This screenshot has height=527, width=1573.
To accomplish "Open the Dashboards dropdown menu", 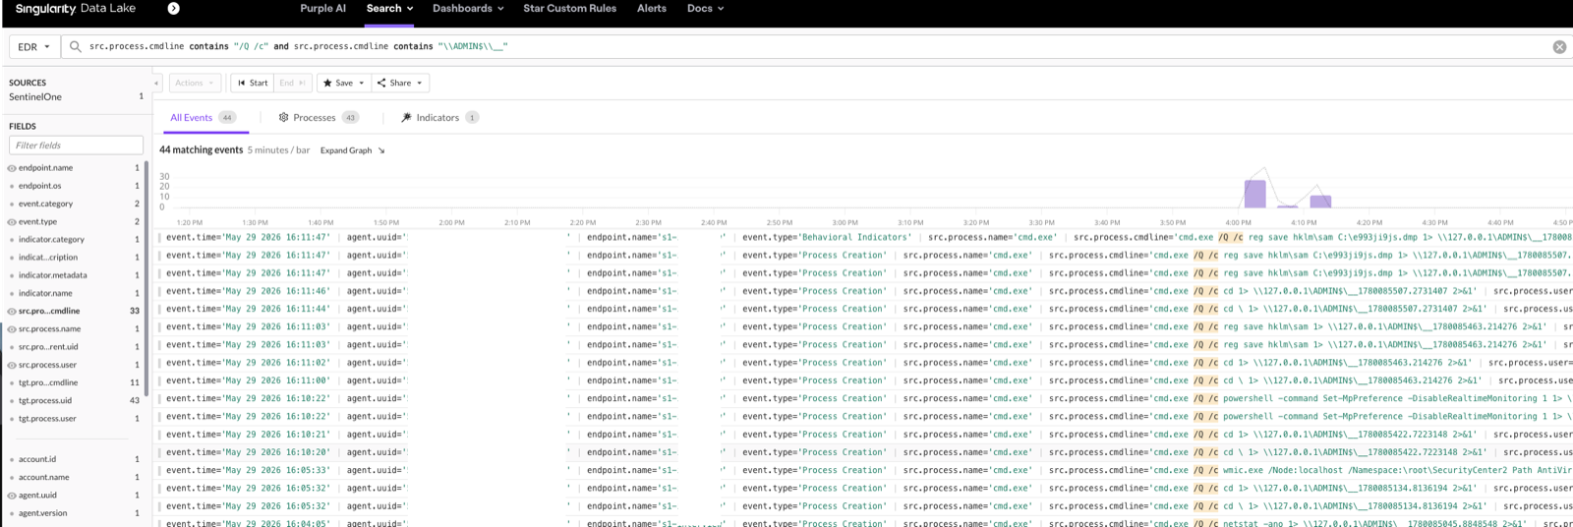I will pyautogui.click(x=468, y=9).
